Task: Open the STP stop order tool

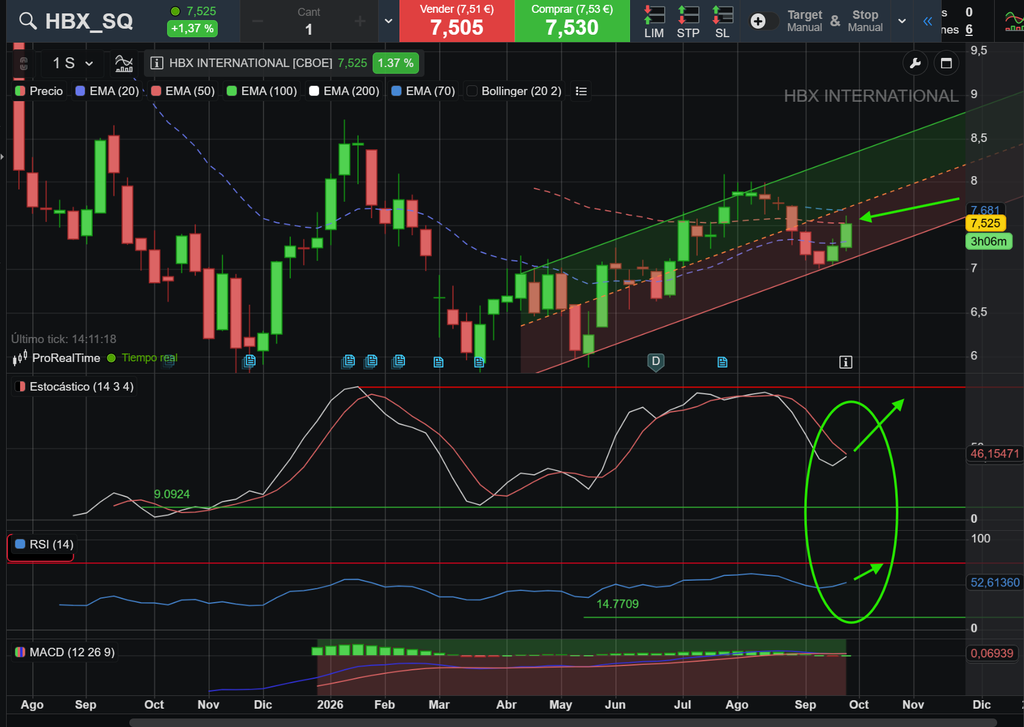Action: [688, 21]
